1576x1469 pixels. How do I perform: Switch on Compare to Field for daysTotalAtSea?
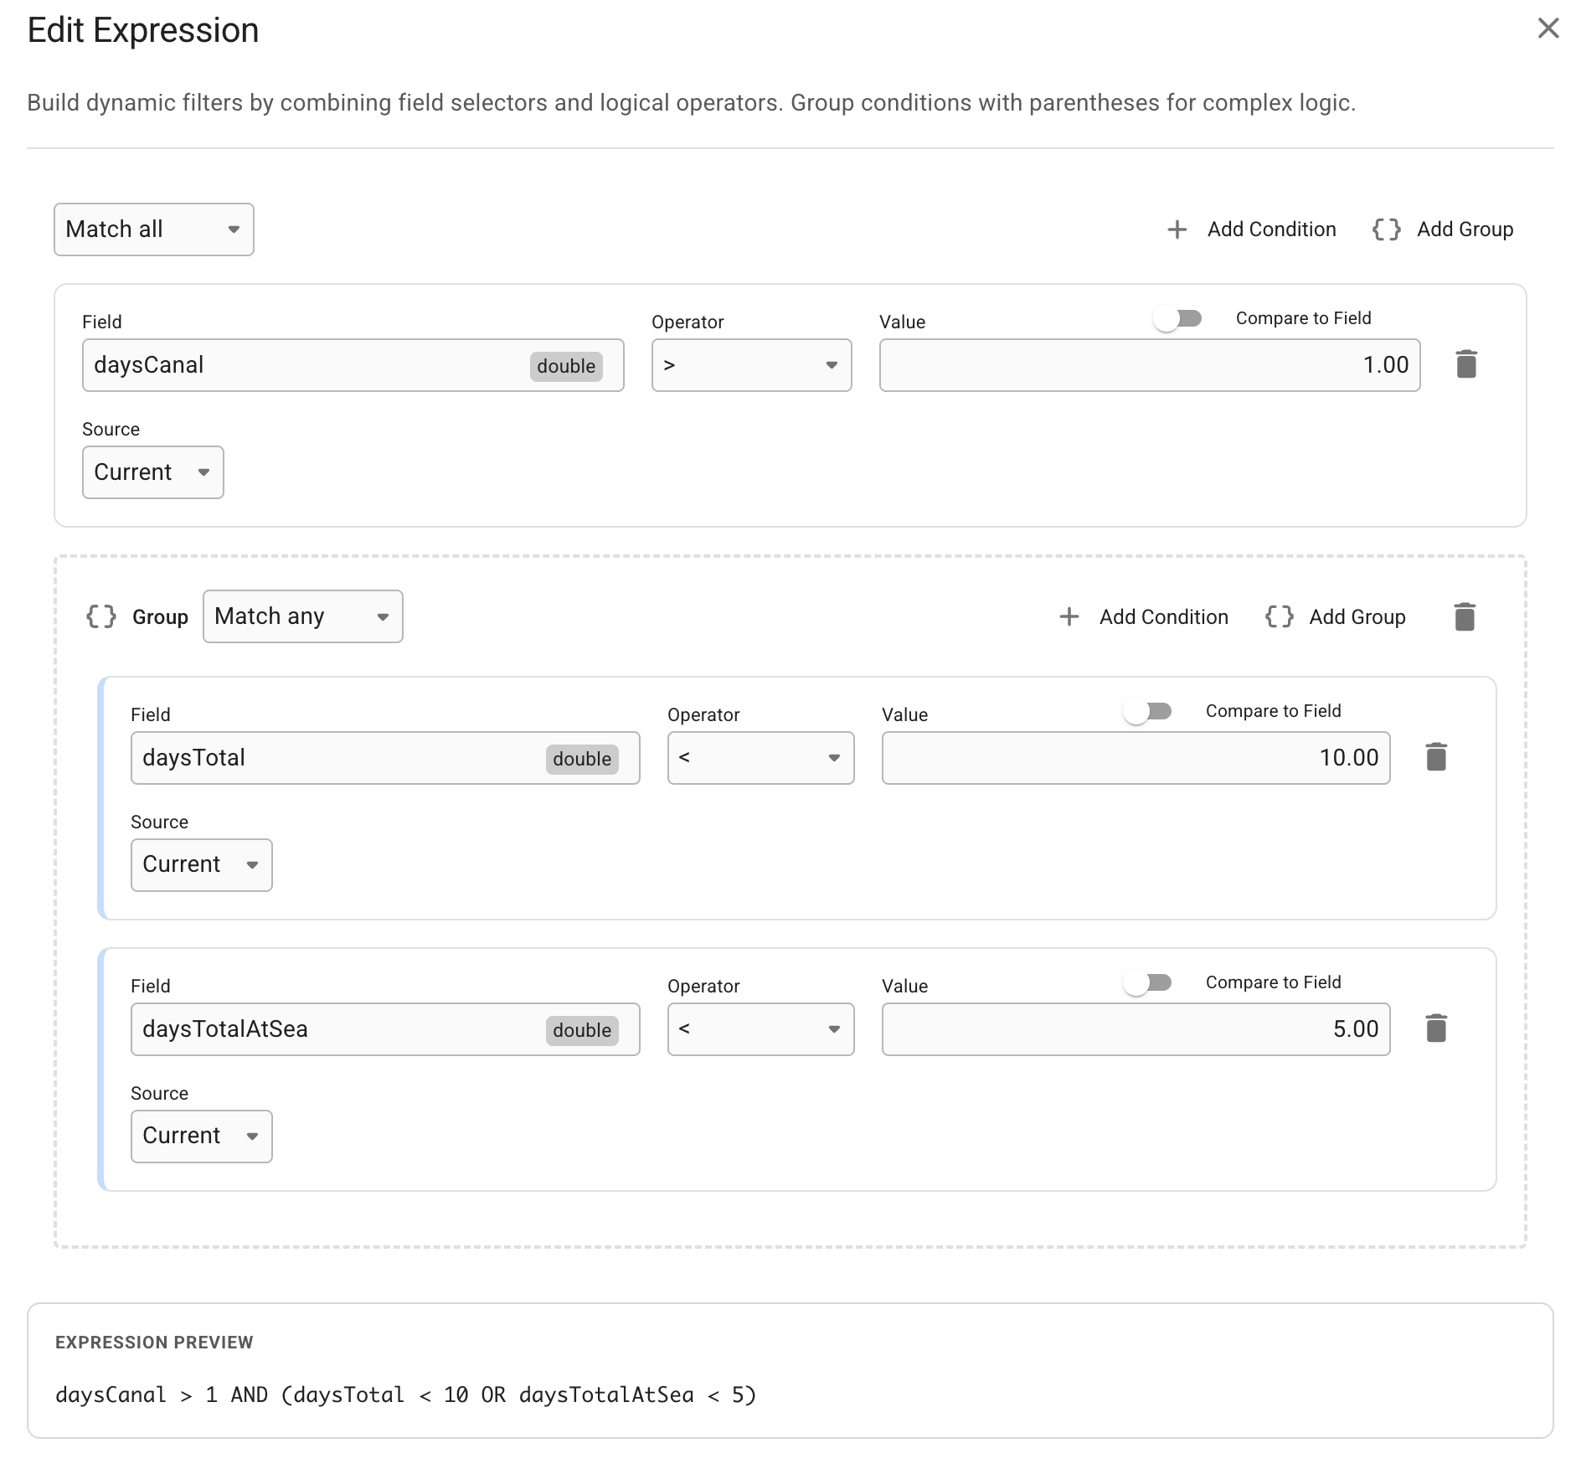pos(1147,983)
